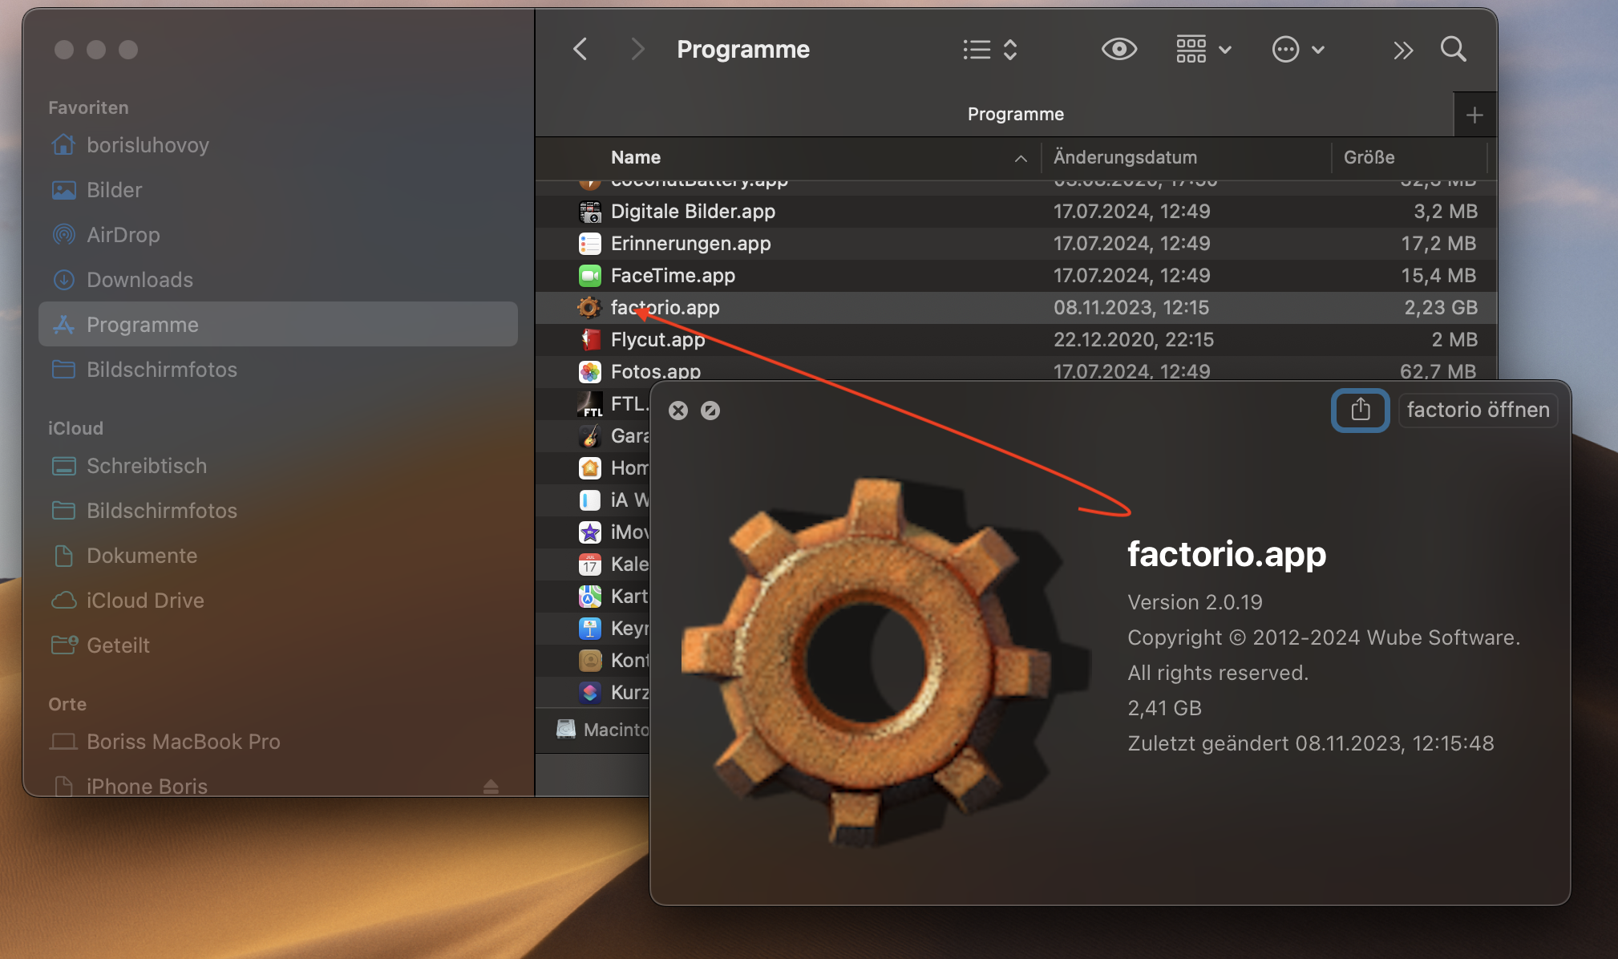Click the Kurzbefehle shortcuts icon

tap(590, 693)
